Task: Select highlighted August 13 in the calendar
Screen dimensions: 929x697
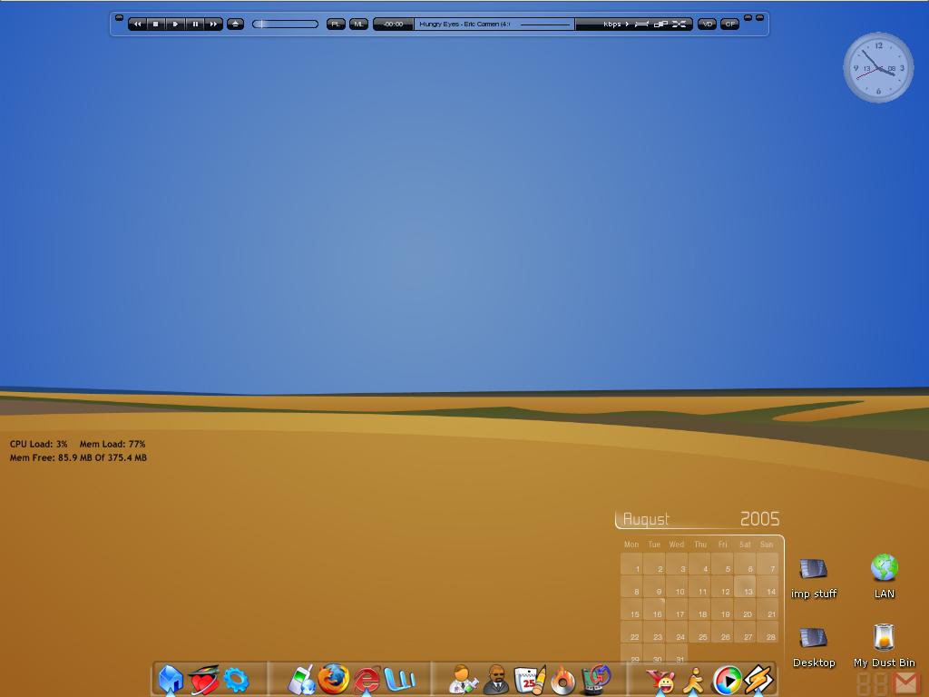Action: 745,587
